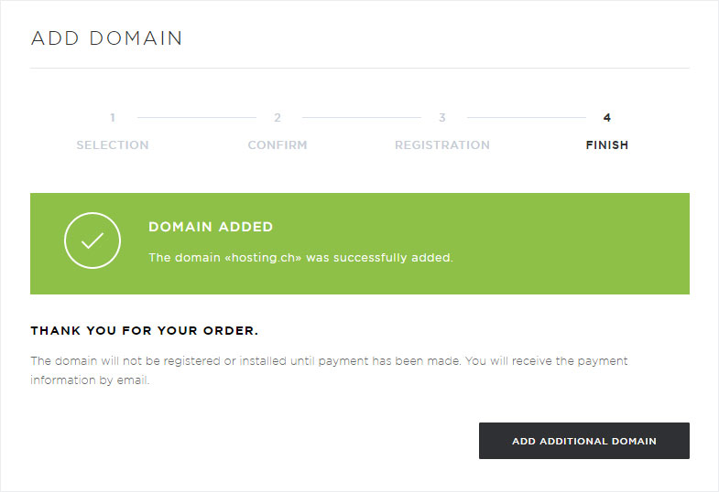719x492 pixels.
Task: Select step number 1
Action: [113, 118]
